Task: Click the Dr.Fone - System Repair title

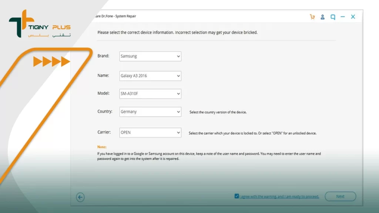Action: coord(115,16)
